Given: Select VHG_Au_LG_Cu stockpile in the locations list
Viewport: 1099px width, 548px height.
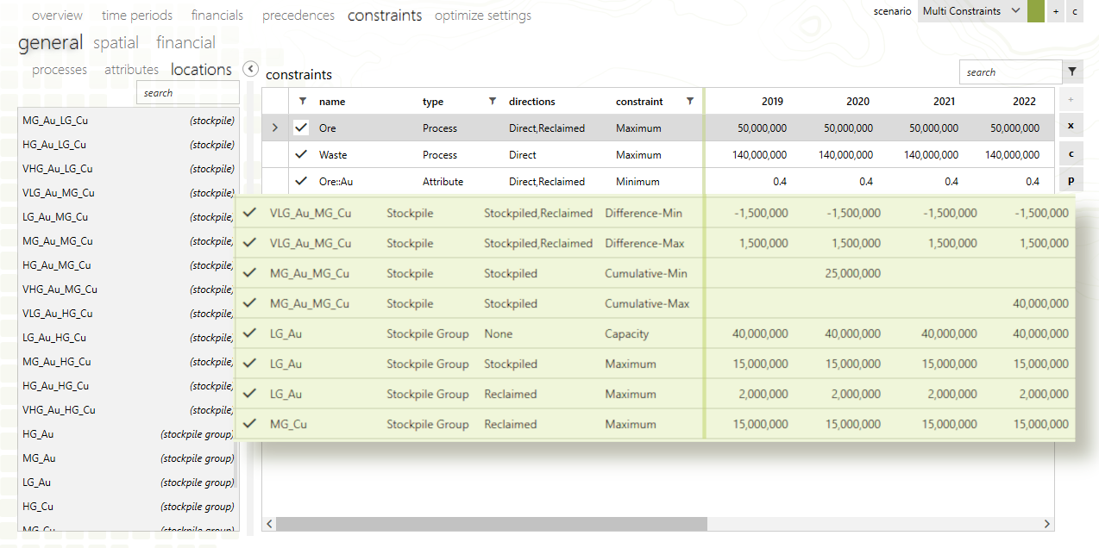Looking at the screenshot, I should (129, 168).
